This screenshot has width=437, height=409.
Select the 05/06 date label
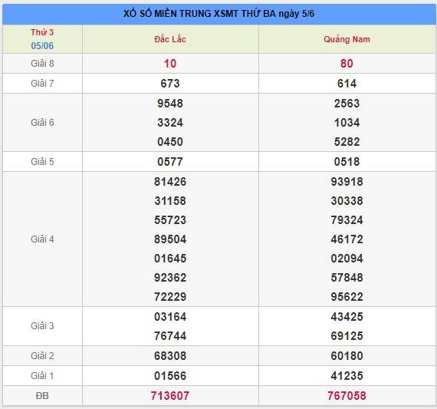(x=42, y=45)
